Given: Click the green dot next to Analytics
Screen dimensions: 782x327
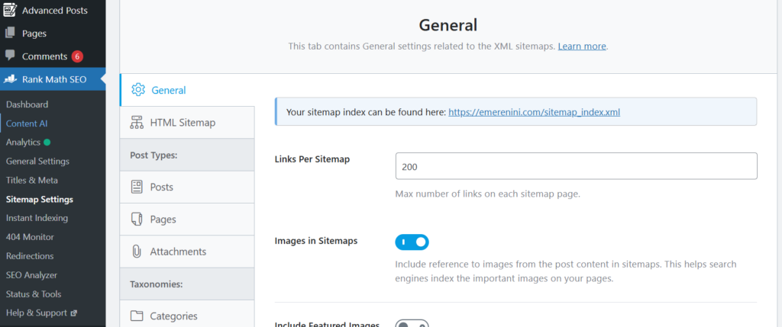Looking at the screenshot, I should click(x=47, y=143).
